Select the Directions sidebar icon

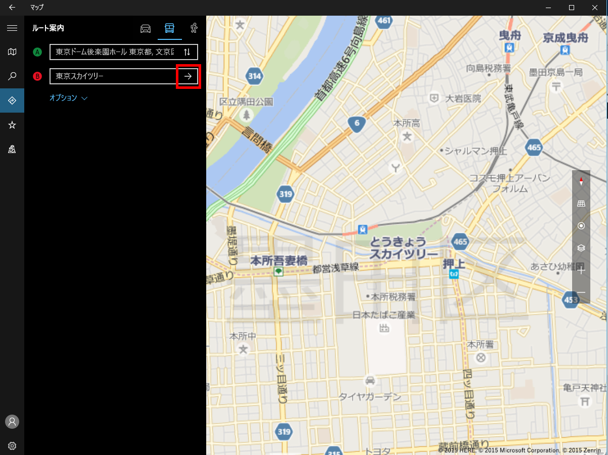click(x=12, y=100)
